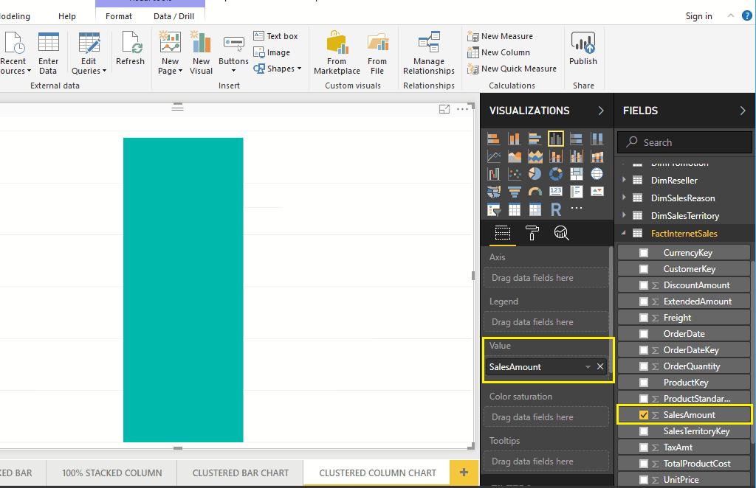Select the pie chart visualization
The image size is (756, 488).
coord(535,174)
